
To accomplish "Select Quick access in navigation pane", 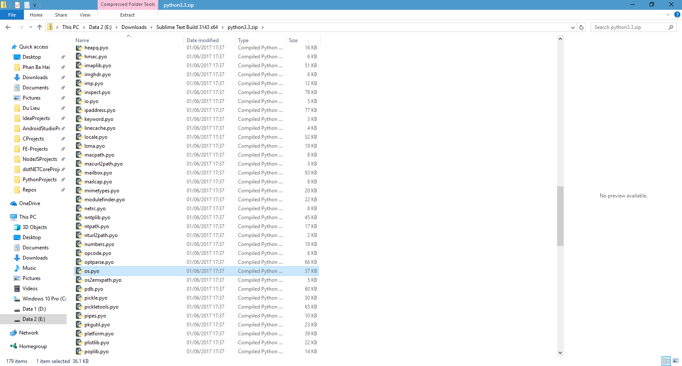I will [x=34, y=47].
